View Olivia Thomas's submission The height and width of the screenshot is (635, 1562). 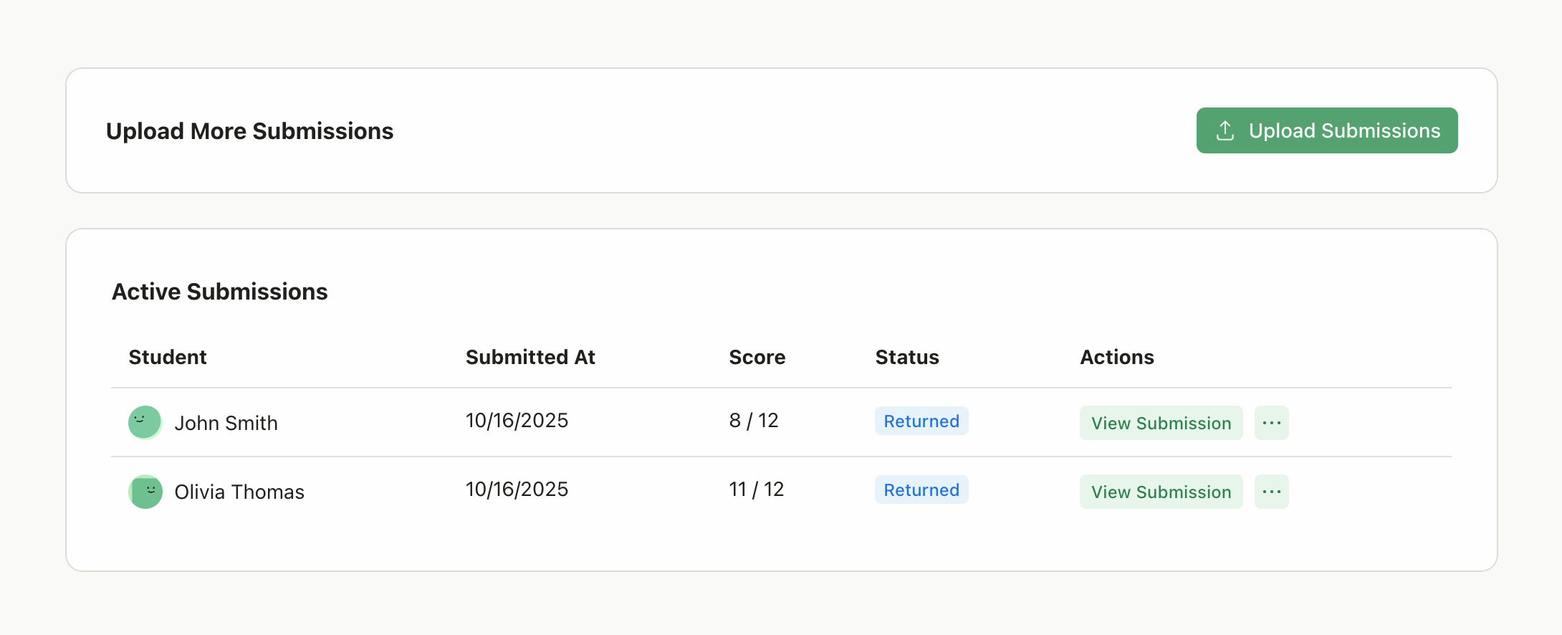pos(1161,492)
